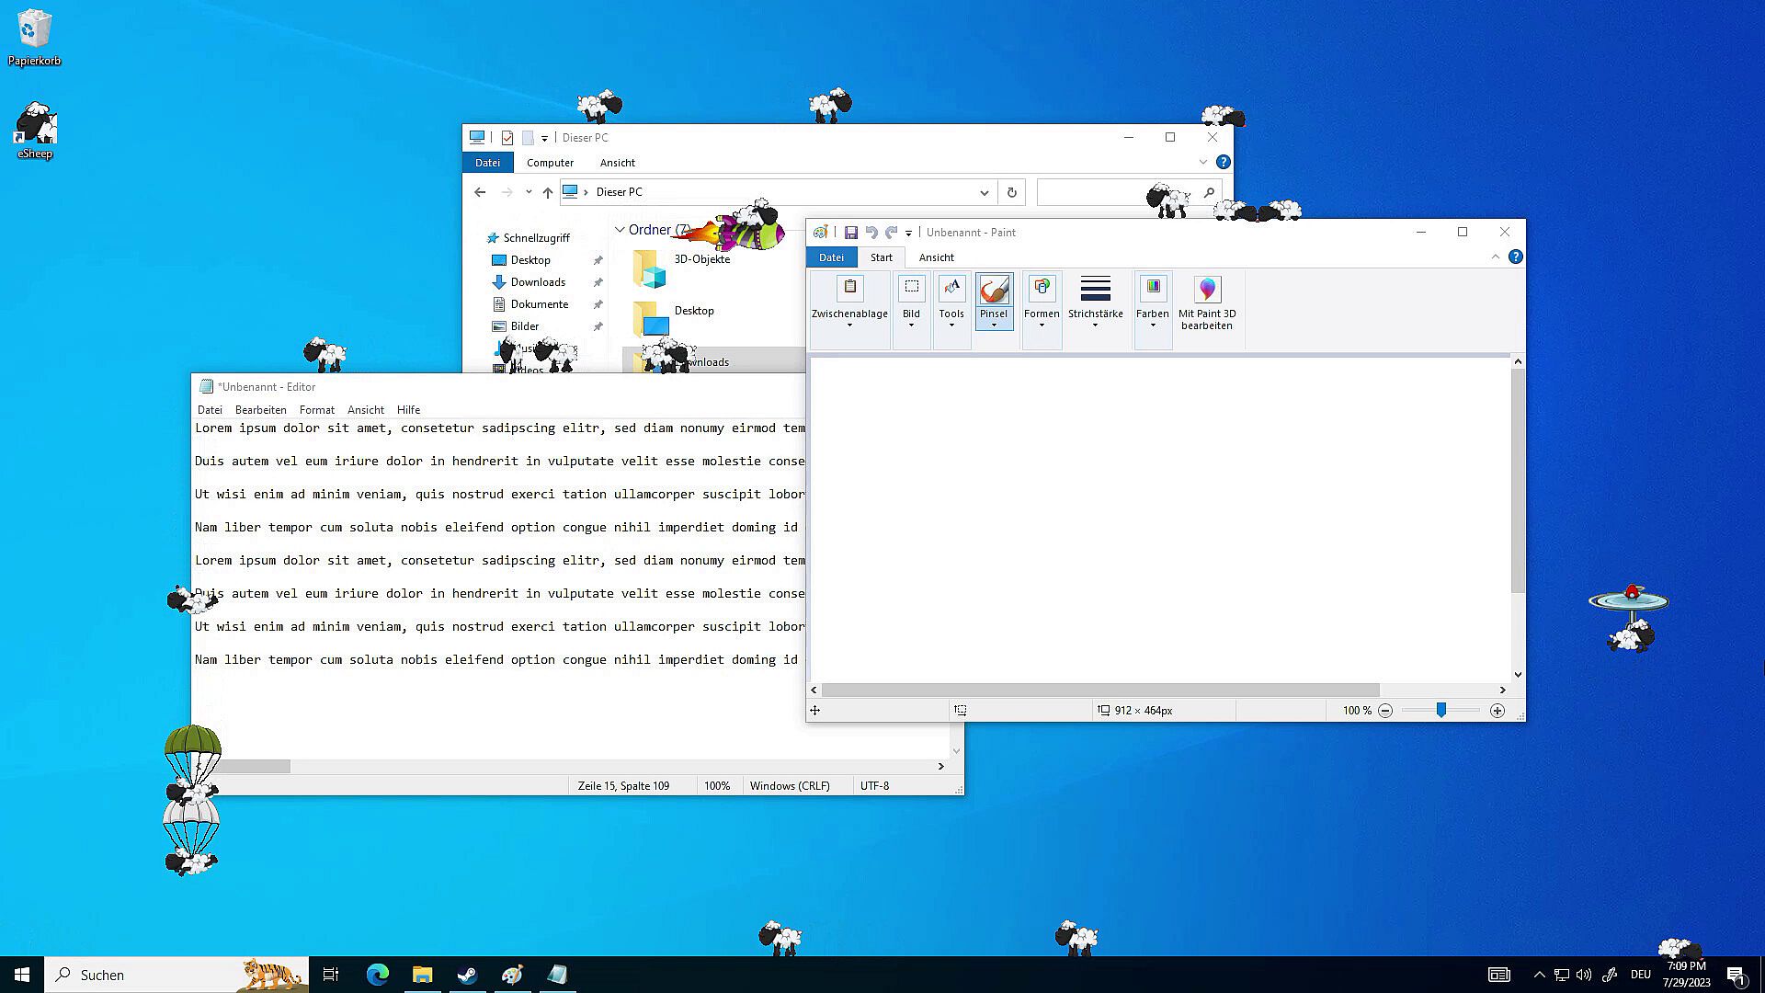Click the Paint zoom in plus button
This screenshot has width=1765, height=993.
1497,711
